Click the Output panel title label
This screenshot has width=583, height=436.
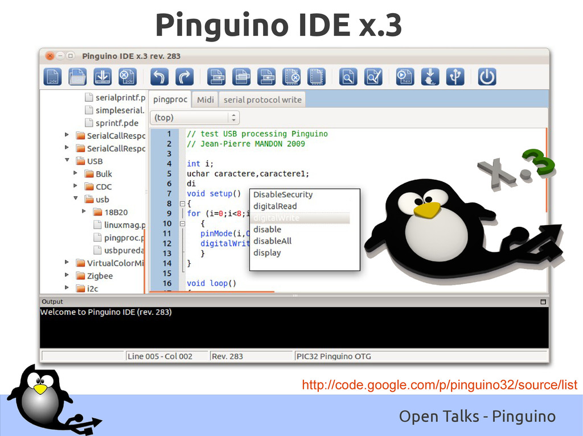(52, 301)
